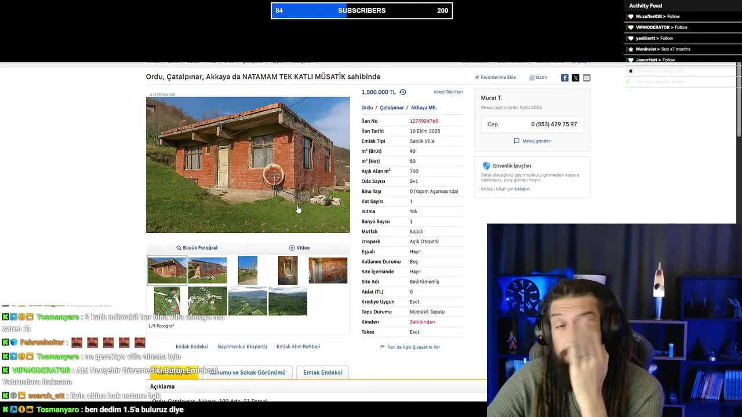Select the last valley view thumbnail
This screenshot has height=417, width=742.
(x=288, y=301)
